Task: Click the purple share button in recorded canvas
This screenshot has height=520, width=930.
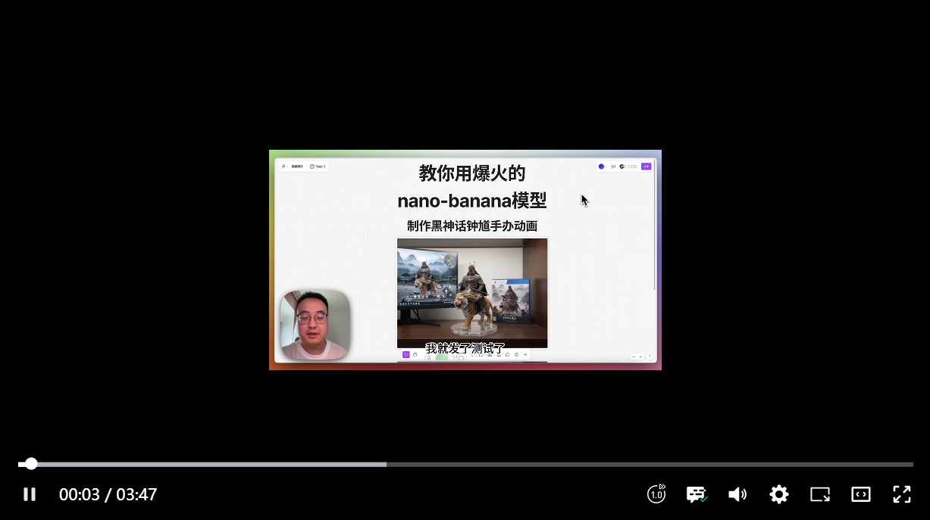Action: click(x=647, y=166)
